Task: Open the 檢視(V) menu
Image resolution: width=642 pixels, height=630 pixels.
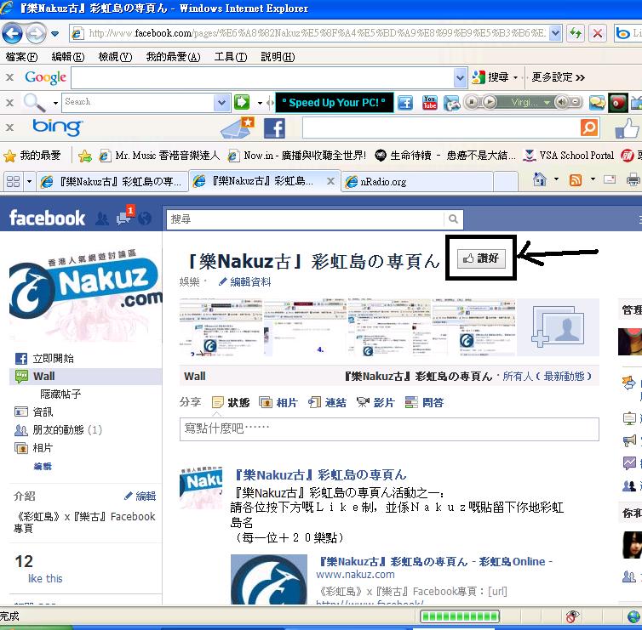Action: 115,57
